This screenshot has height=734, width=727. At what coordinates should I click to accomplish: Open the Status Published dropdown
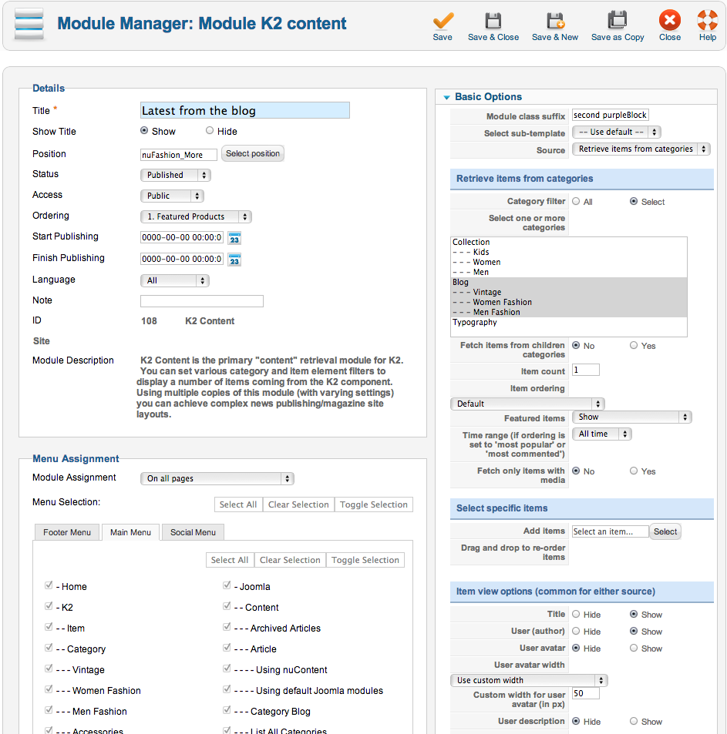coord(176,175)
